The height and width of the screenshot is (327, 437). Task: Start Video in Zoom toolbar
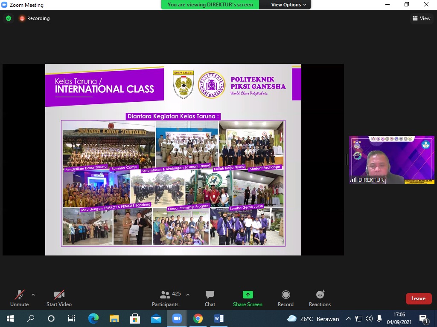tap(59, 298)
